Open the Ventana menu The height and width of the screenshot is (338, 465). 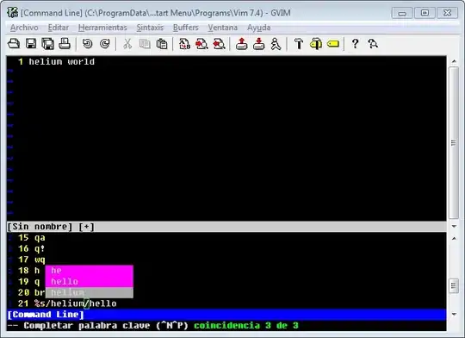click(x=223, y=28)
